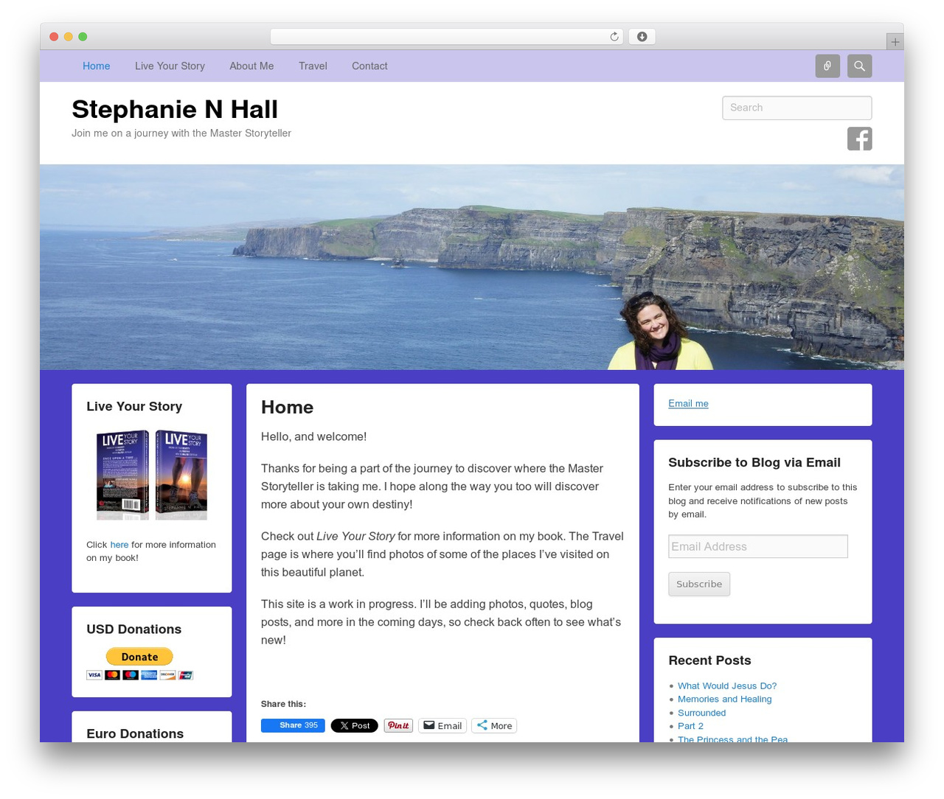Open the About Me page
The image size is (944, 799).
pyautogui.click(x=251, y=66)
